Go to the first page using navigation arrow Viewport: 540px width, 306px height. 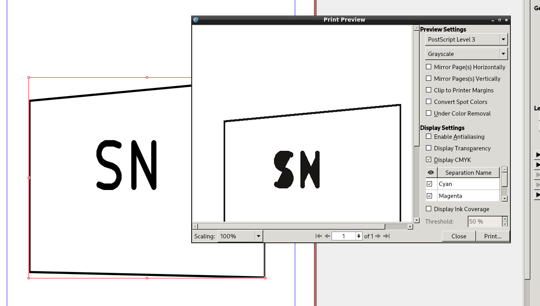point(318,236)
